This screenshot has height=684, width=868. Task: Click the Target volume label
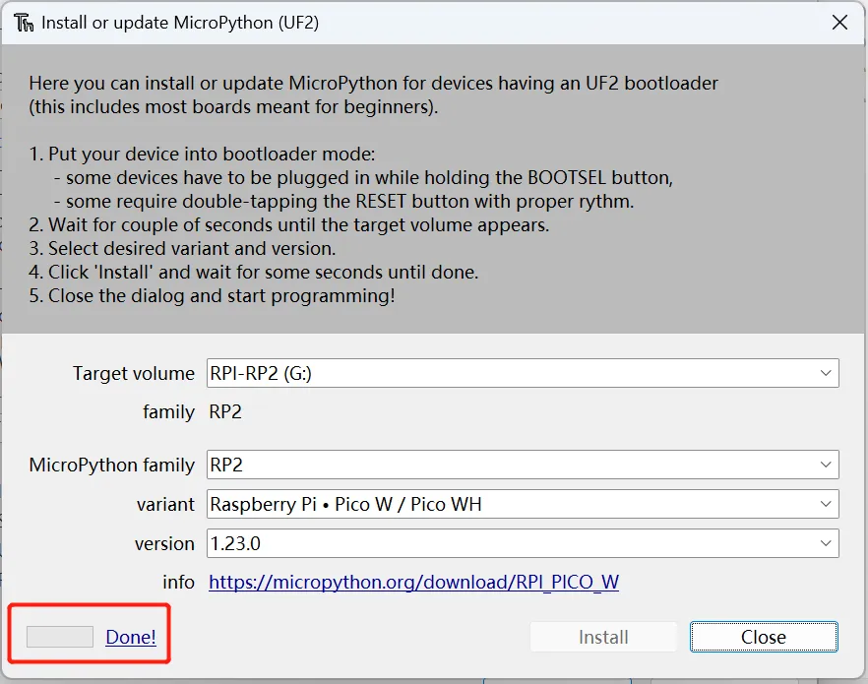point(134,373)
